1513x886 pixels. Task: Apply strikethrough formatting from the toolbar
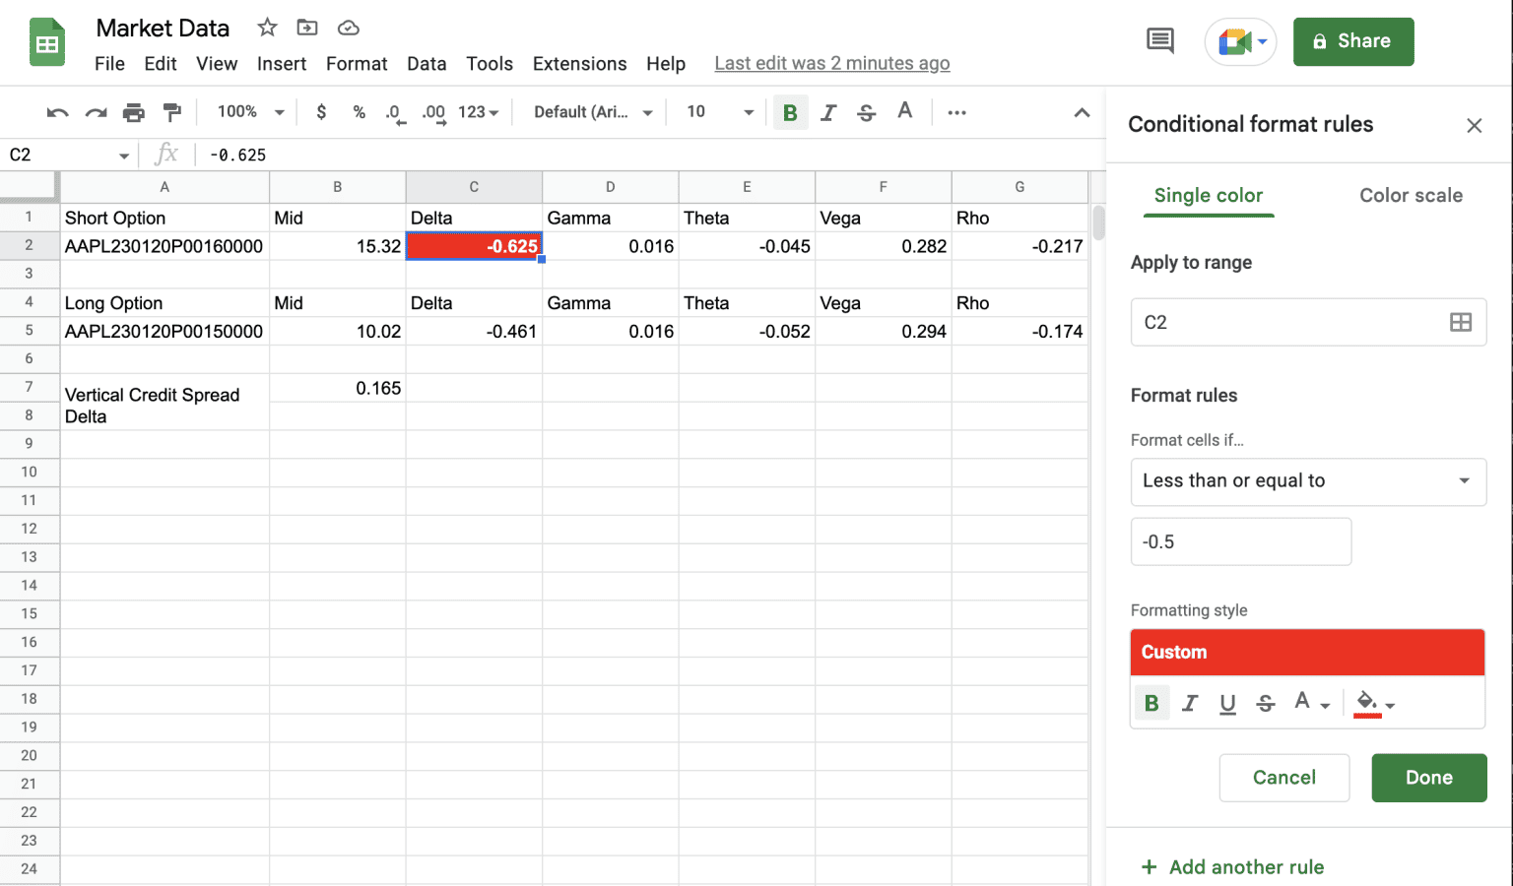(x=866, y=112)
